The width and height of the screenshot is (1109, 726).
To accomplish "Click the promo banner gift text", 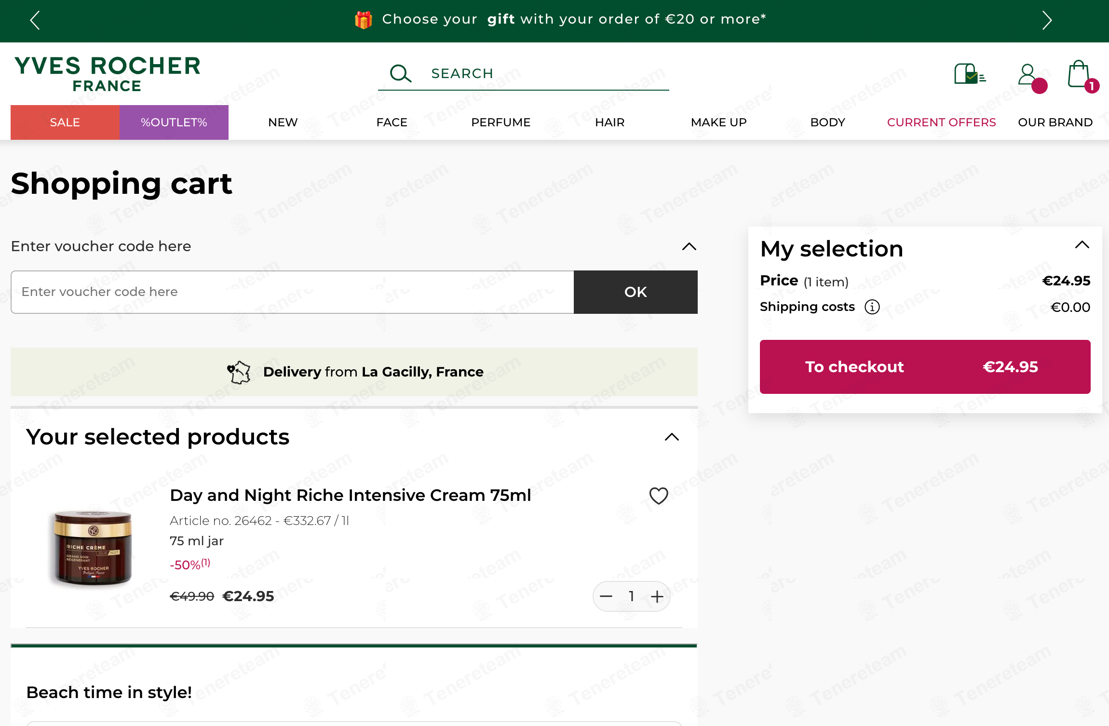I will pos(574,19).
